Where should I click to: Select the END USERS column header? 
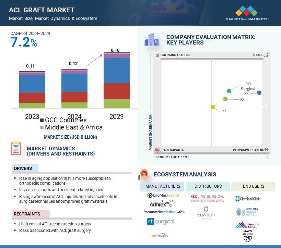point(253,186)
